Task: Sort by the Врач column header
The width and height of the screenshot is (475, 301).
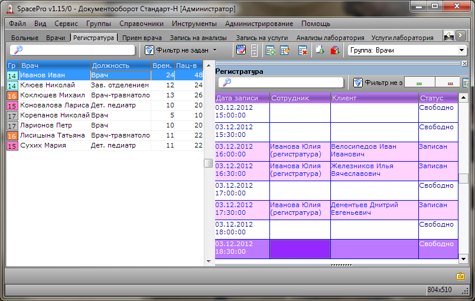Action: point(55,66)
